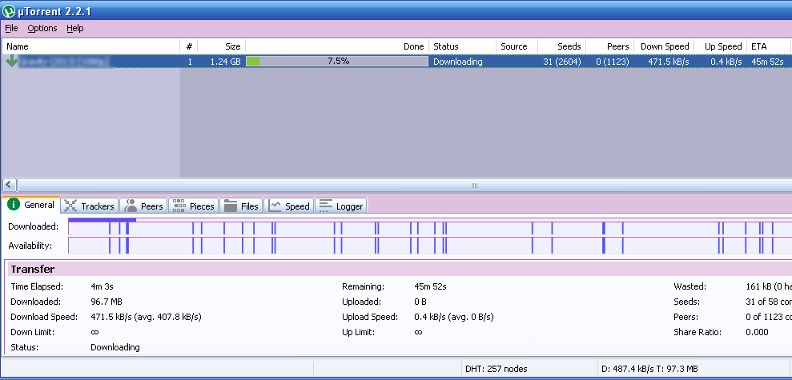Image resolution: width=792 pixels, height=380 pixels.
Task: Click the Speed tab graph icon
Action: 275,206
